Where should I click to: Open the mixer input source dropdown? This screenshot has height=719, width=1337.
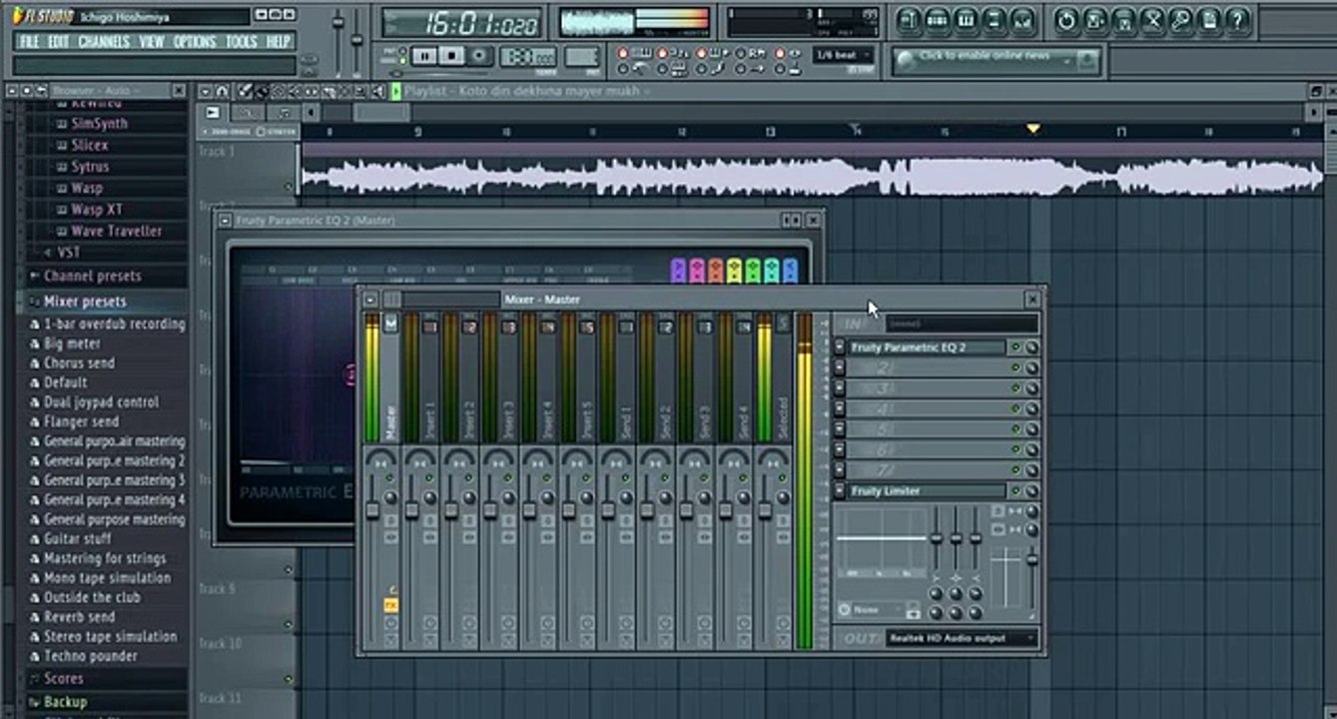963,325
